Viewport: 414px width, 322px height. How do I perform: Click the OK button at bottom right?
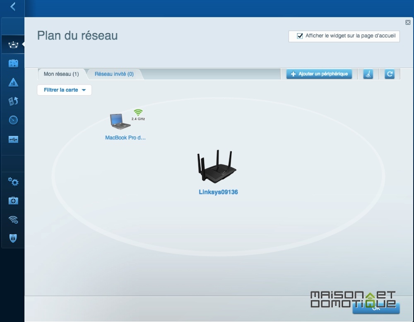376,308
